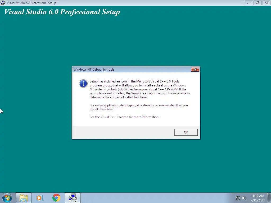Click OK in the Debug Symbols dialog
Image resolution: width=271 pixels, height=203 pixels.
[x=186, y=132]
